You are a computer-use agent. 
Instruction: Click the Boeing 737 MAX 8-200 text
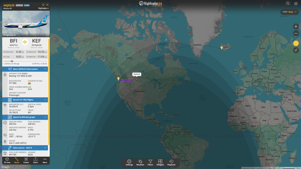pos(20,76)
